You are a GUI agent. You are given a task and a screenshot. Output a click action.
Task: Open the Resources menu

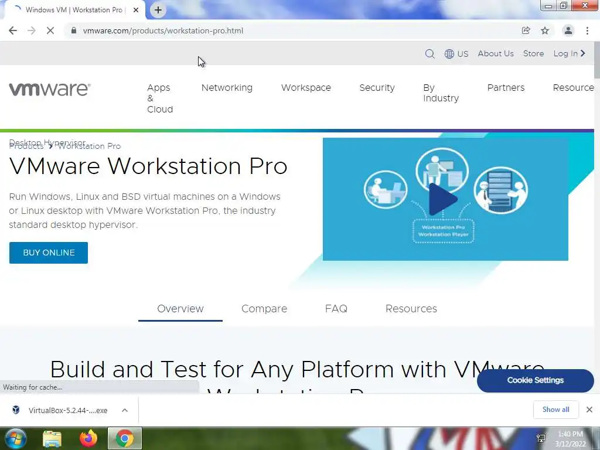[573, 88]
